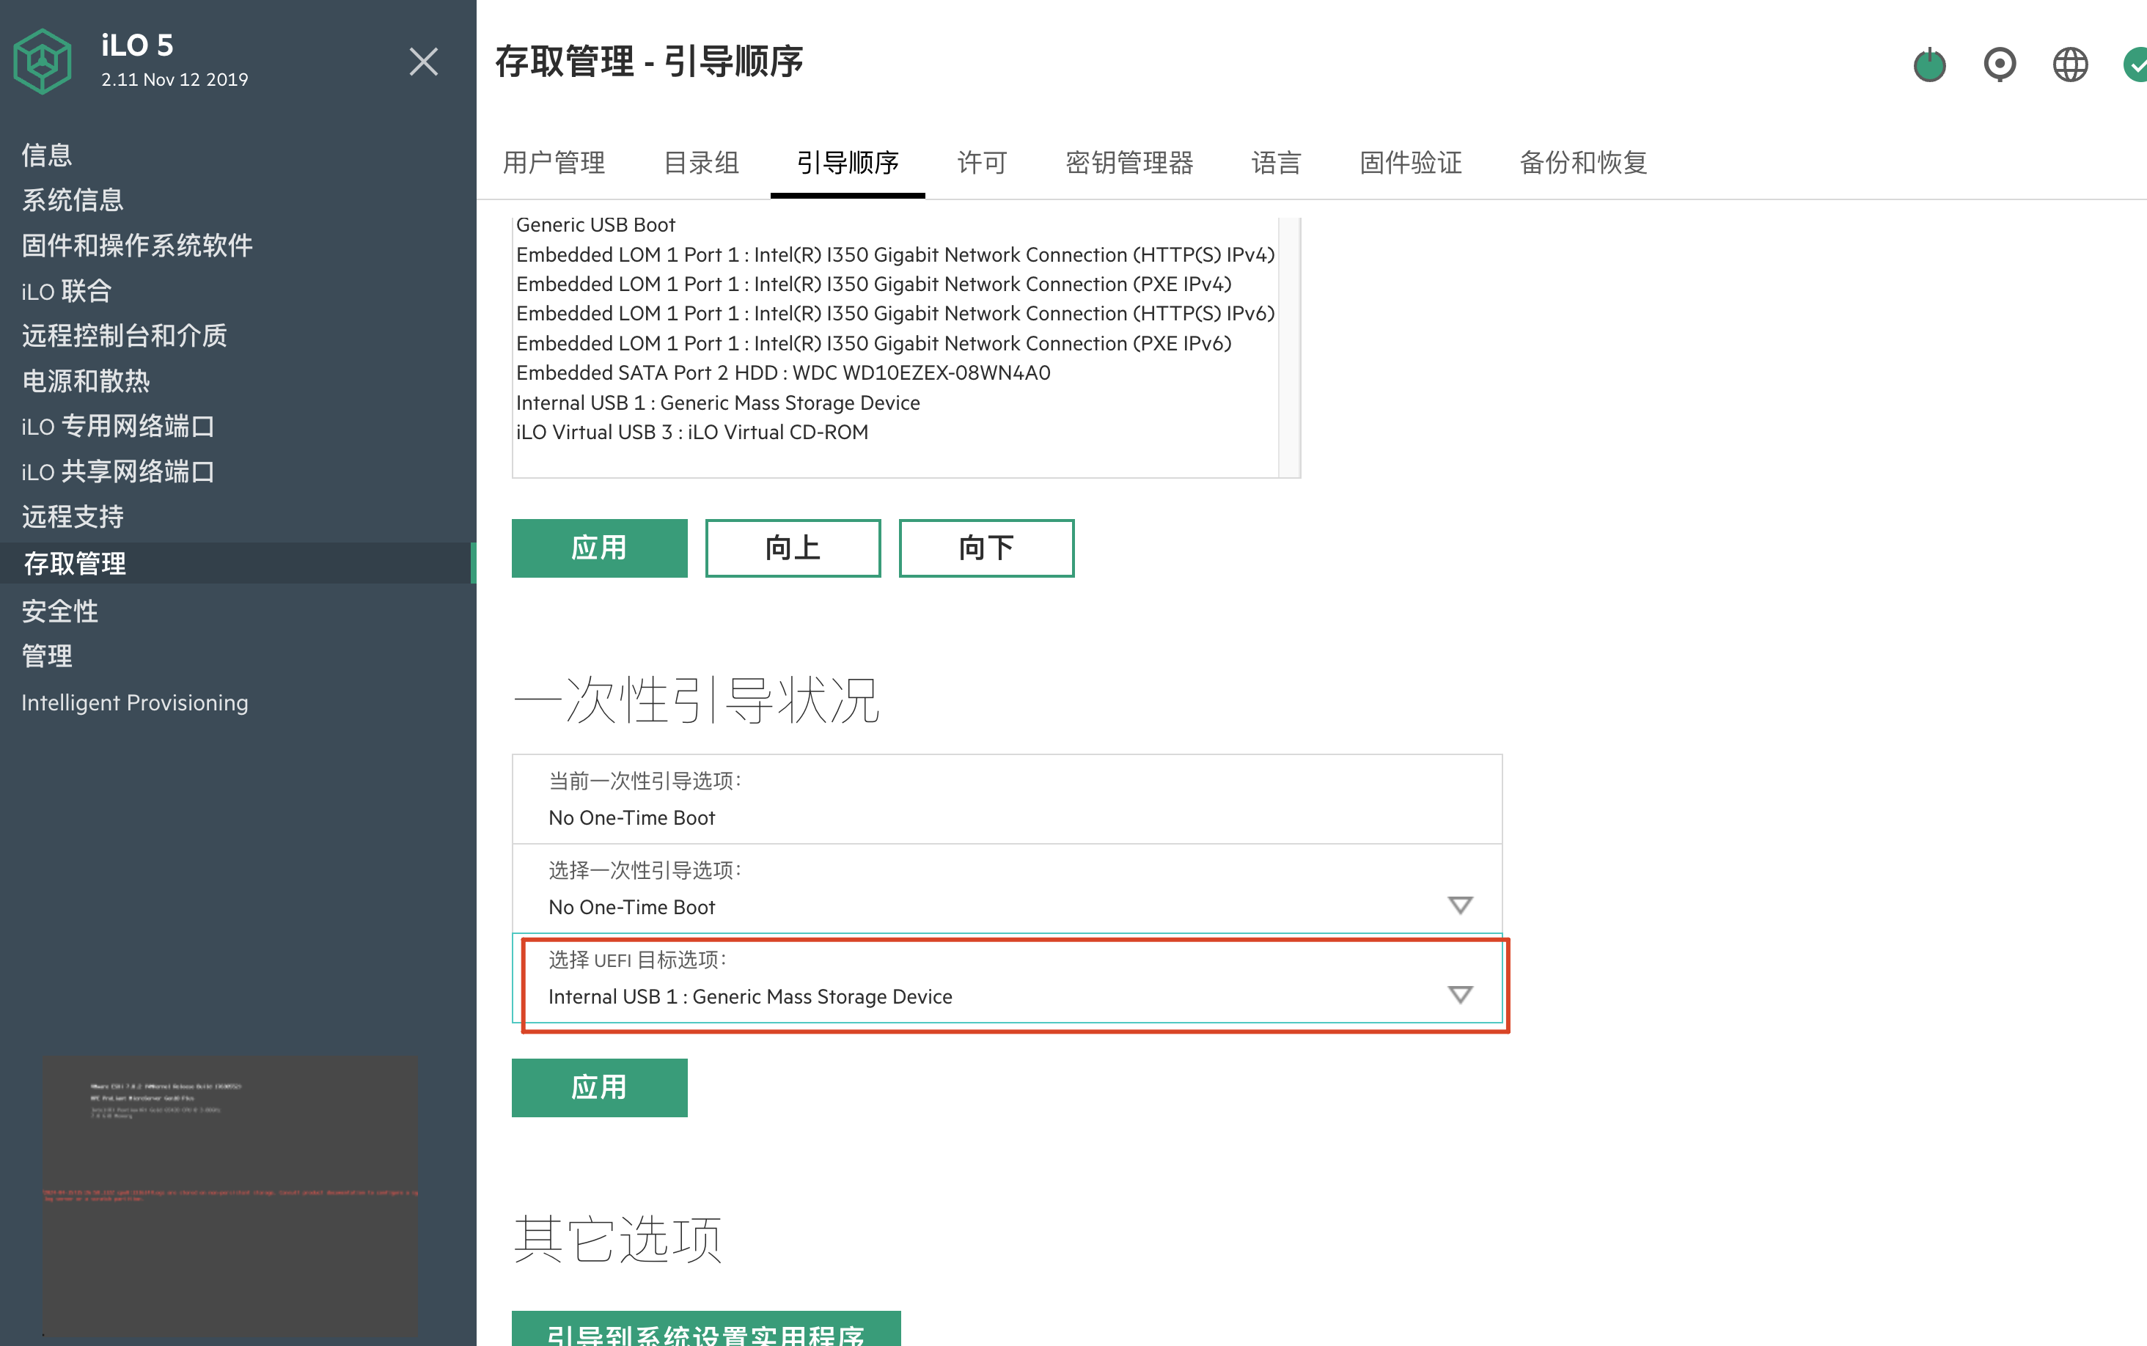
Task: Click the UID indicator icon
Action: pos(1999,64)
